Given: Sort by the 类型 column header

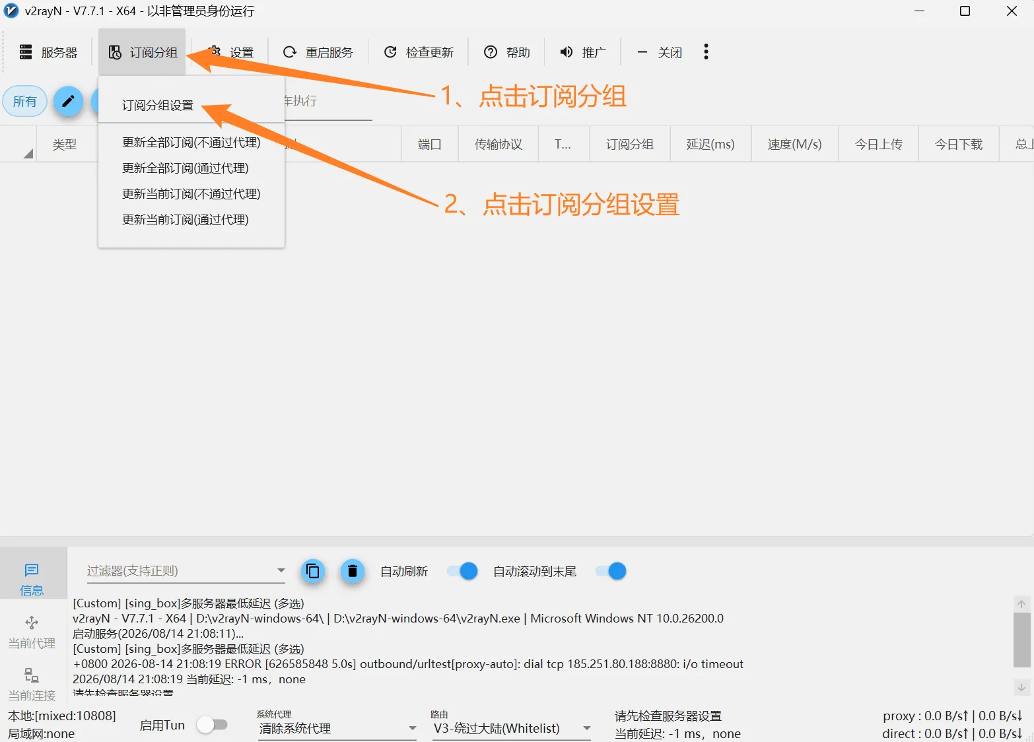Looking at the screenshot, I should tap(65, 144).
